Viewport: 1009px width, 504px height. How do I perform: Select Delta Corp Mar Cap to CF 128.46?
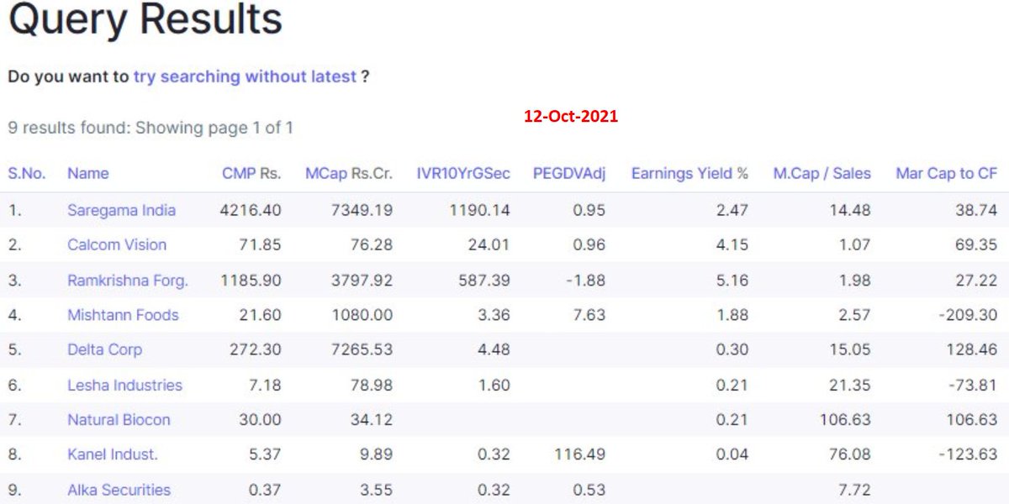tap(972, 349)
